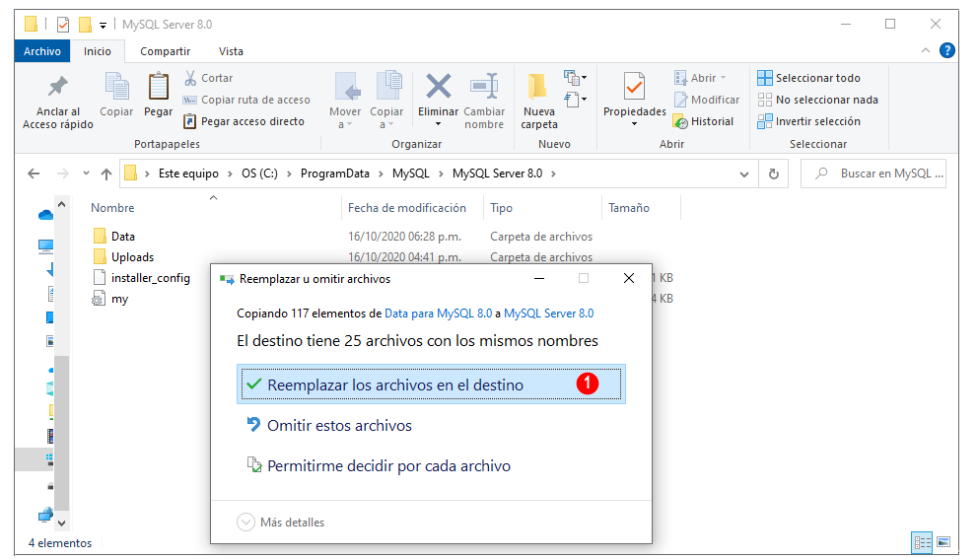Click the Data para MySQL 8.0 link
This screenshot has height=559, width=978.
pos(439,314)
